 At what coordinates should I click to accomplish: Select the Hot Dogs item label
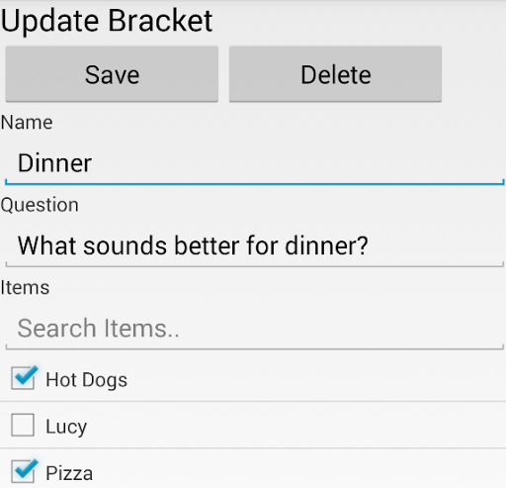tap(86, 380)
